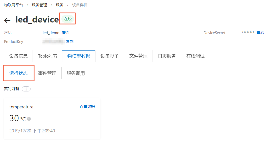
Task: Toggle the 实时刷新 switch
Action: pos(26,89)
